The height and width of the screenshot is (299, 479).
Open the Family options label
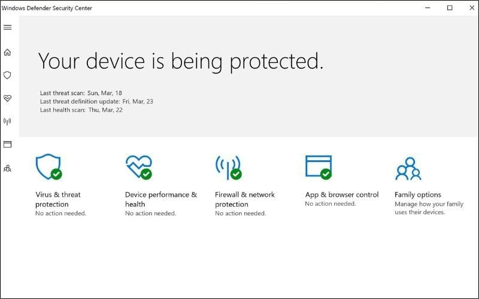[x=417, y=194]
